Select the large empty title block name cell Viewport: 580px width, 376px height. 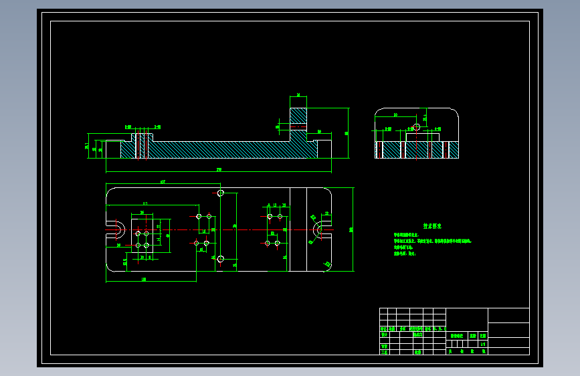coord(467,320)
